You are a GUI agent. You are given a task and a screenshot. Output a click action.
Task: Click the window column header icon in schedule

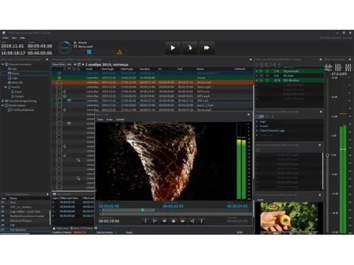pos(69,69)
